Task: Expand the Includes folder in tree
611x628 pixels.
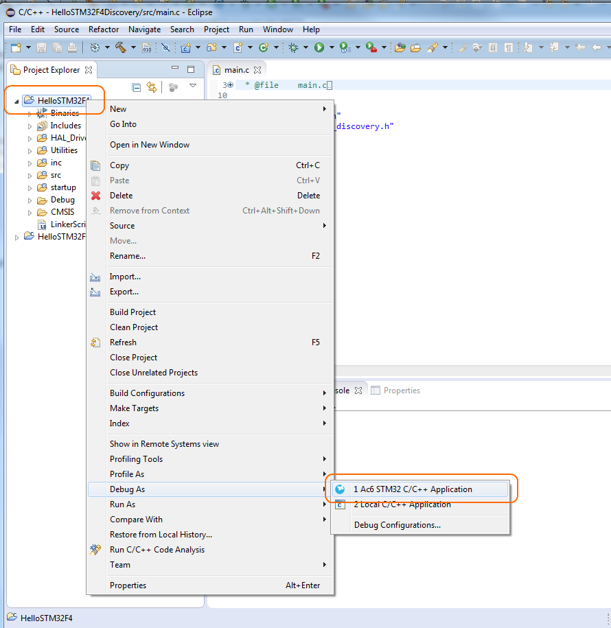Action: pos(30,126)
